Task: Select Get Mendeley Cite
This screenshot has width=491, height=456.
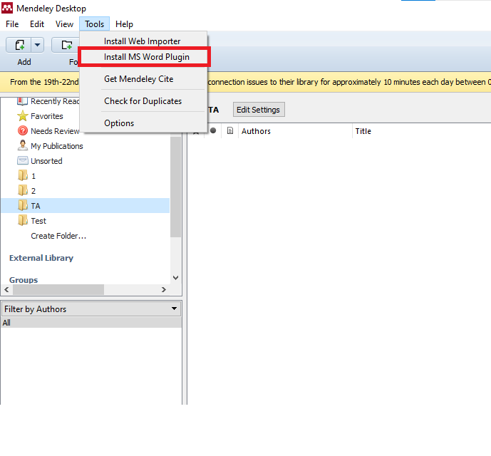Action: coord(139,79)
